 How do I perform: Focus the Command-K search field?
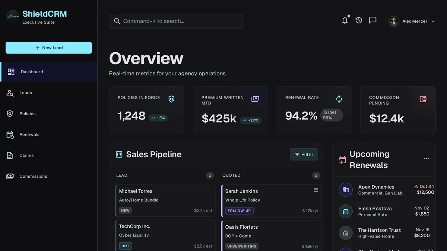(x=176, y=21)
